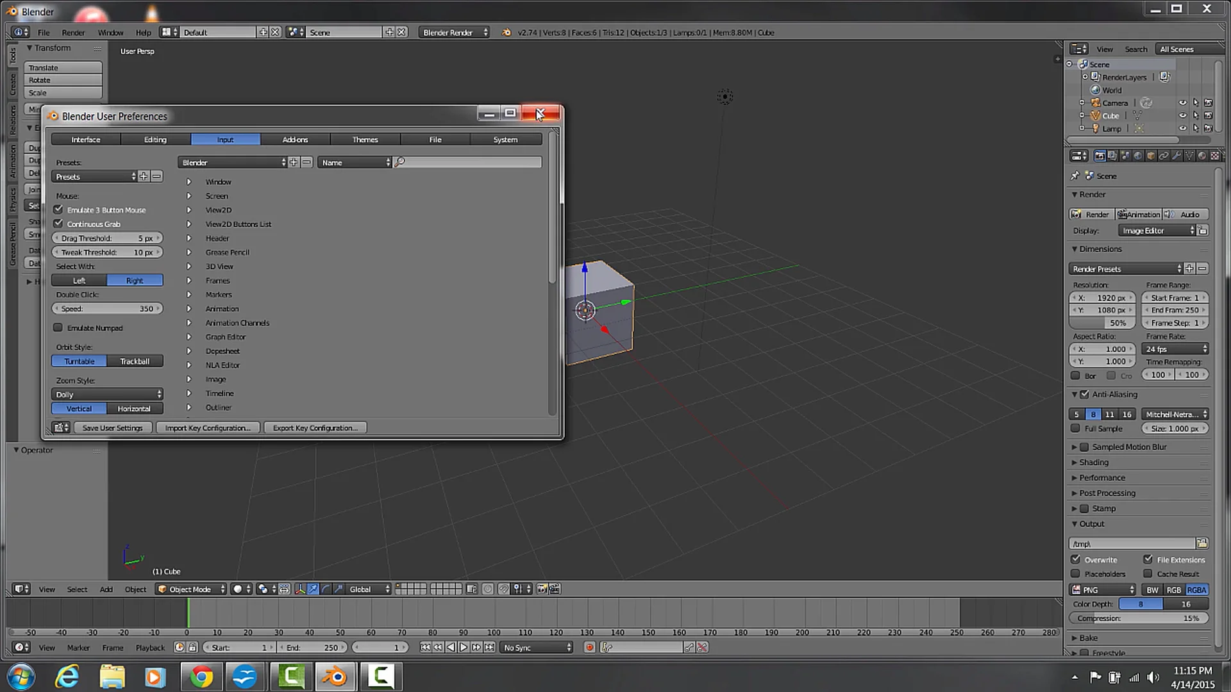
Task: Switch to the Themes tab in preferences
Action: pos(365,139)
